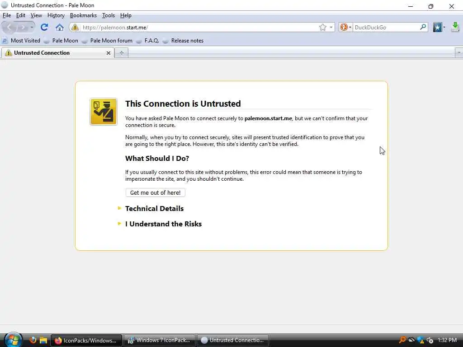This screenshot has height=347, width=463.
Task: Open the list all tabs dropdown
Action: 459,53
